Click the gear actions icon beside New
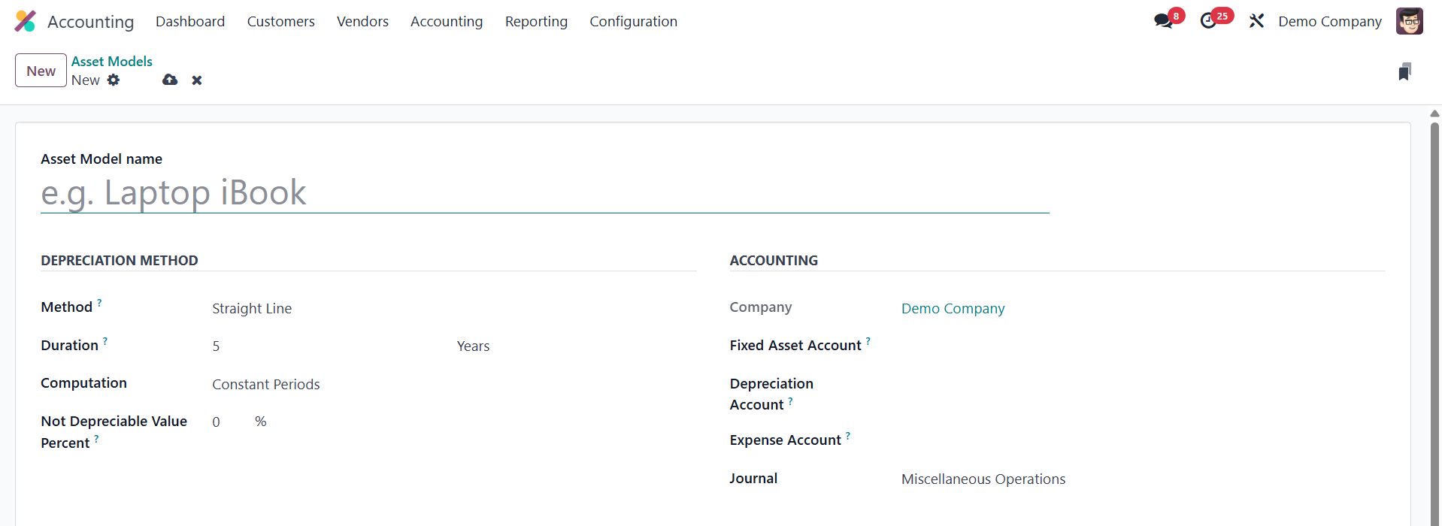 coord(114,80)
